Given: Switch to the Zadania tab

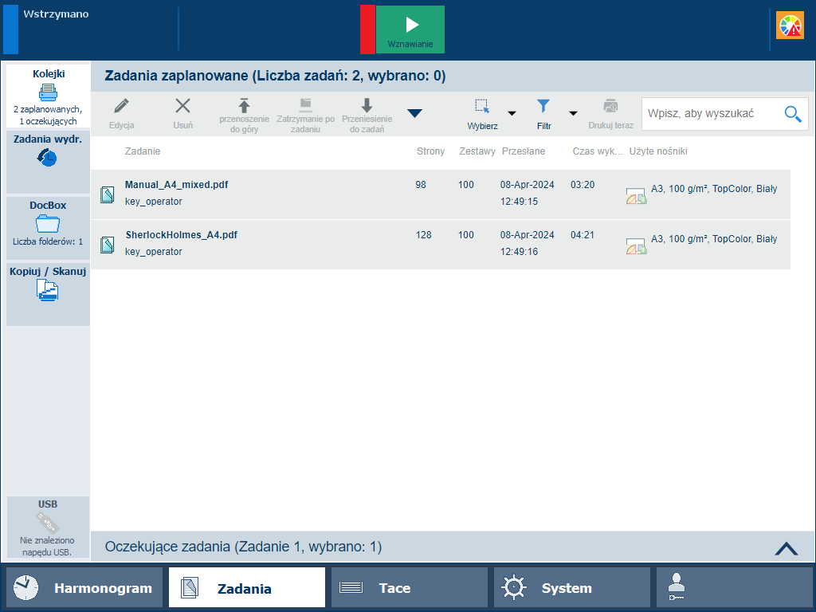Looking at the screenshot, I should tap(247, 588).
